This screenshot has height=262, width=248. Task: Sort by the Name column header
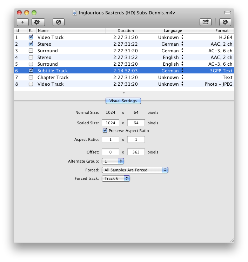pyautogui.click(x=71, y=31)
